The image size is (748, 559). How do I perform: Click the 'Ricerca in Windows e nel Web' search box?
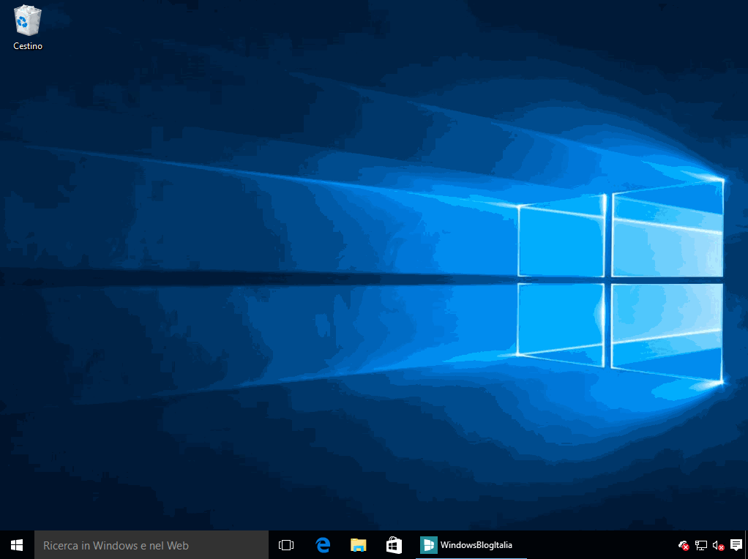pos(152,544)
